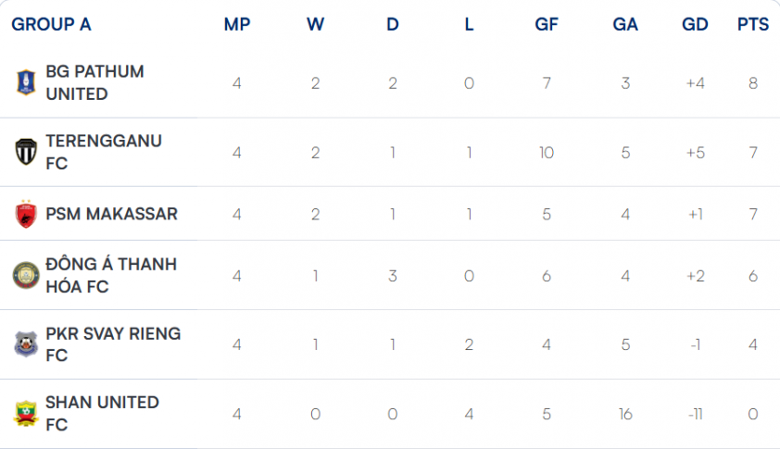Click the GA column header

click(x=625, y=24)
